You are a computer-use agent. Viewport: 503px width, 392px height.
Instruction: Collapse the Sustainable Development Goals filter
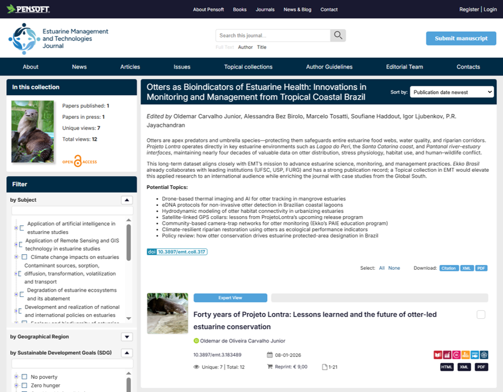[x=127, y=353]
